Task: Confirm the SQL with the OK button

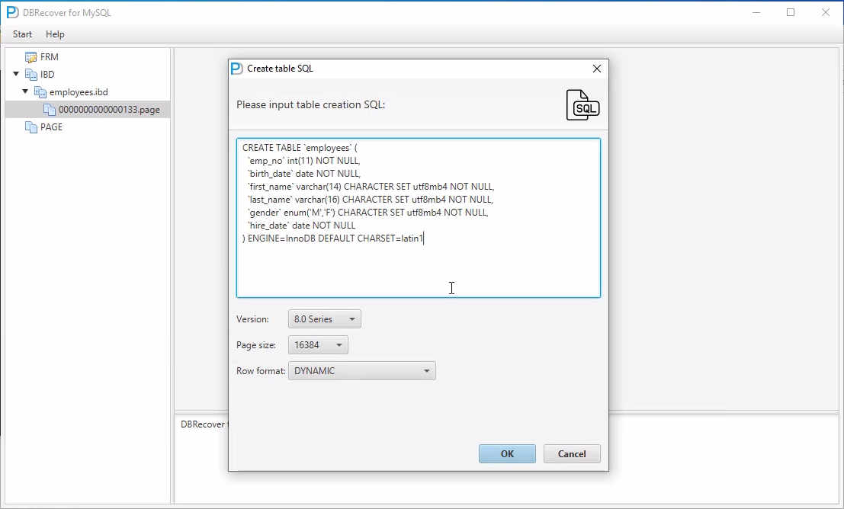Action: tap(507, 454)
